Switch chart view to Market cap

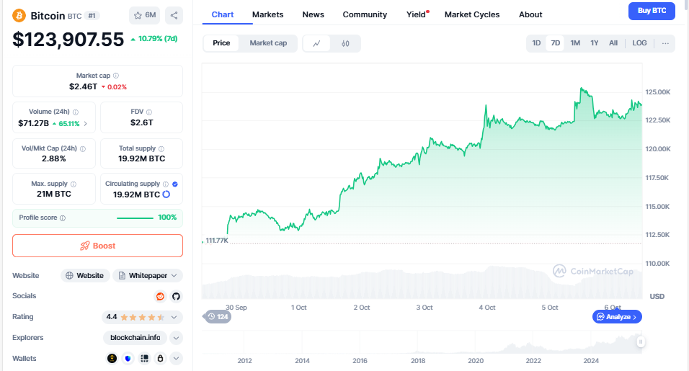268,43
